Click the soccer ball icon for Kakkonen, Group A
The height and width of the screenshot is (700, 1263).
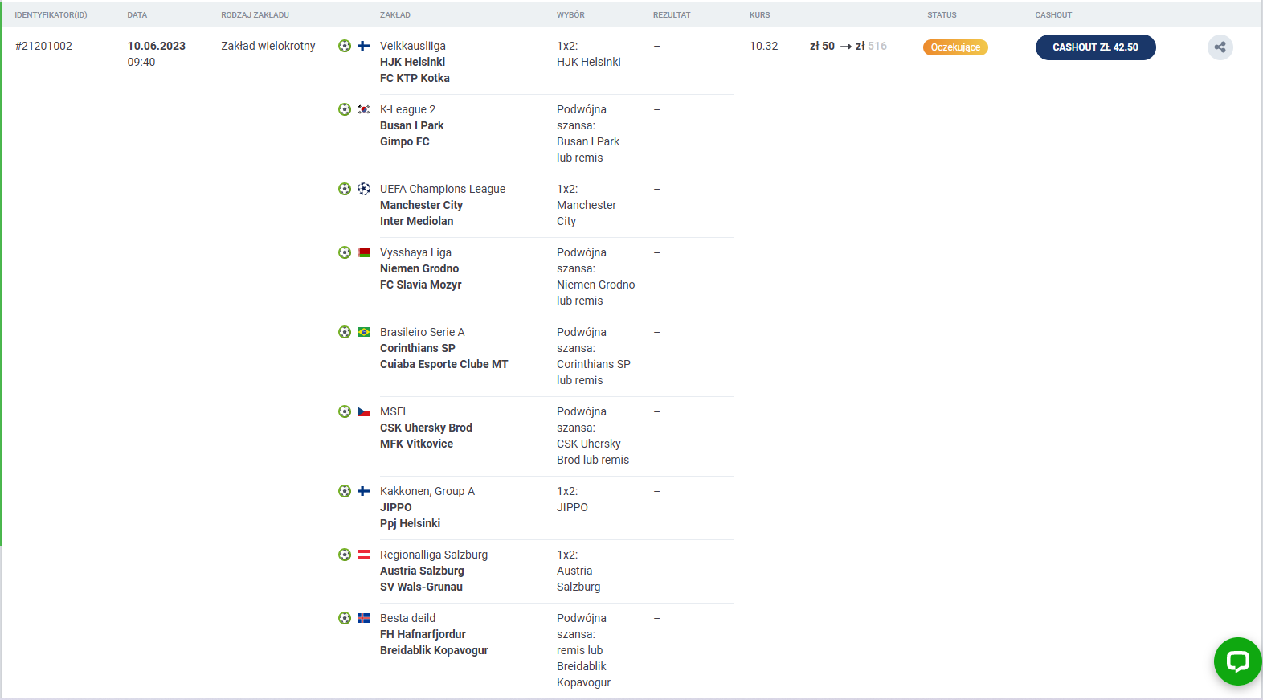pyautogui.click(x=345, y=491)
